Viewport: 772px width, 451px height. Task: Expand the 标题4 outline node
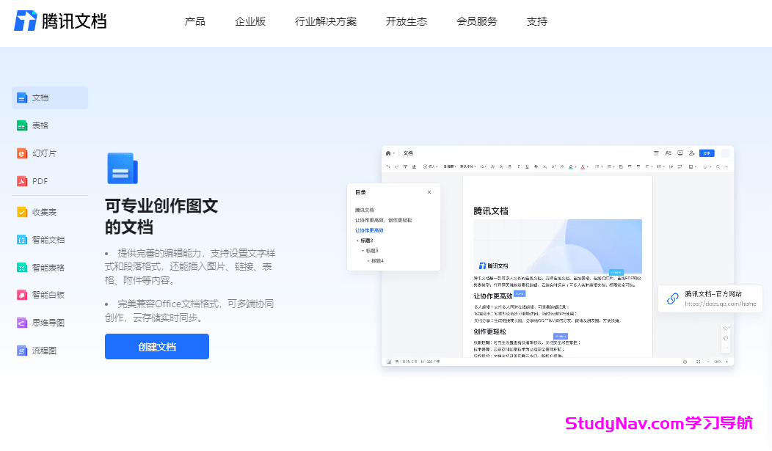(368, 261)
